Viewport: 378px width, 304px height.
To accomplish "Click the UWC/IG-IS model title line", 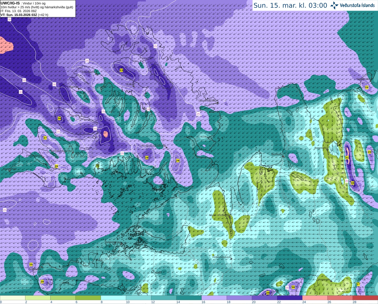I will pyautogui.click(x=23, y=3).
